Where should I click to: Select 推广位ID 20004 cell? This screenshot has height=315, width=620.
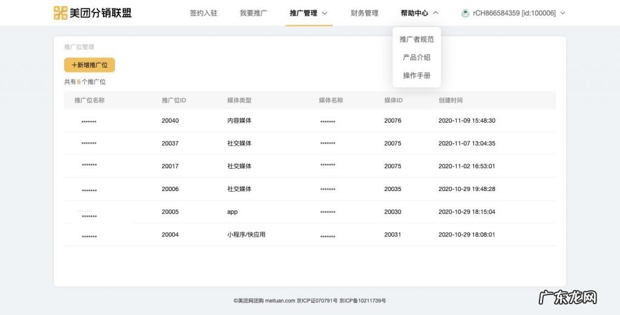(x=170, y=235)
